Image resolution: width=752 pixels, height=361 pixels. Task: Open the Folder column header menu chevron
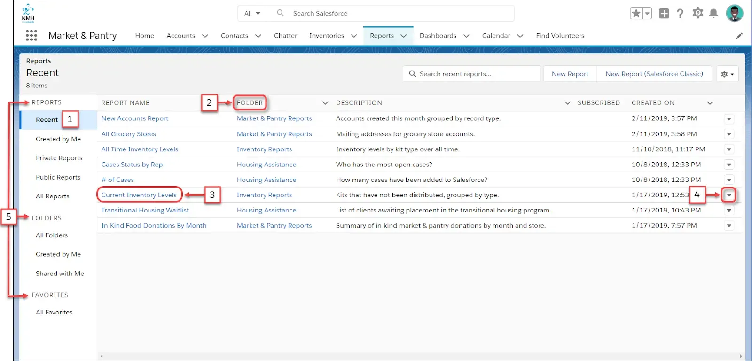[x=325, y=103]
